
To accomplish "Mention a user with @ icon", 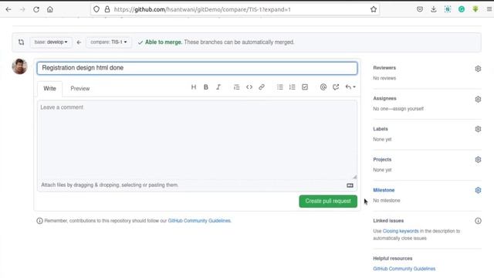I will pos(323,87).
